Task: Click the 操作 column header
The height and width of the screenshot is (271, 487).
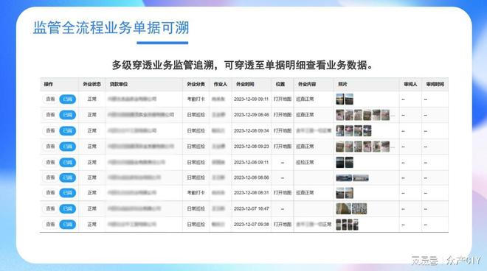Action: 49,85
